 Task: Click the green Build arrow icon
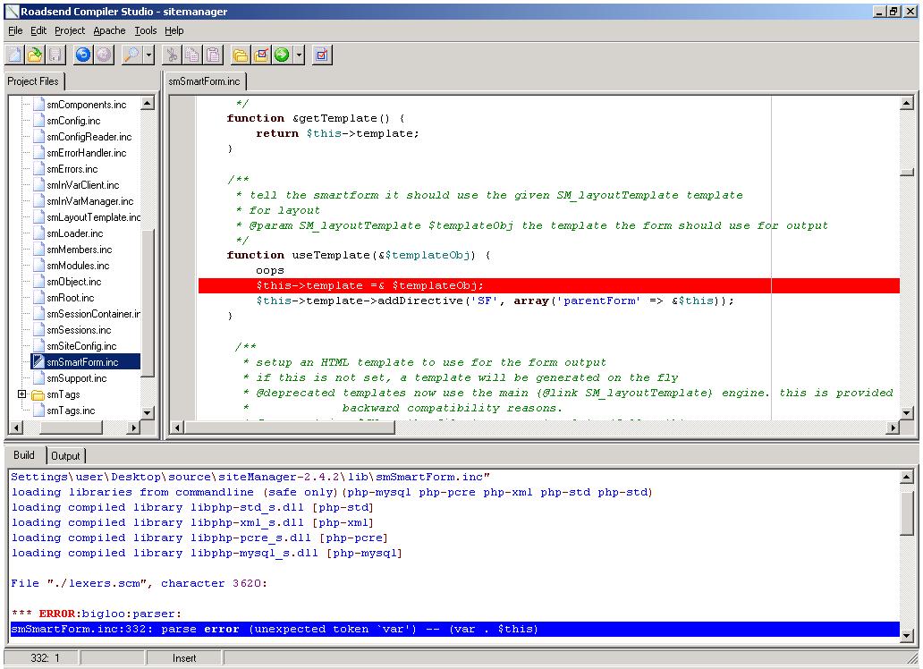point(282,55)
